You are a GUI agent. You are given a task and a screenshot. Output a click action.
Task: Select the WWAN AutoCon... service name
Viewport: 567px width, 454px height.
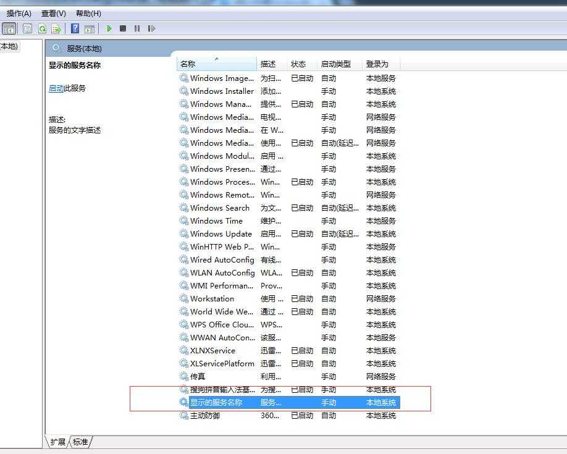(222, 337)
